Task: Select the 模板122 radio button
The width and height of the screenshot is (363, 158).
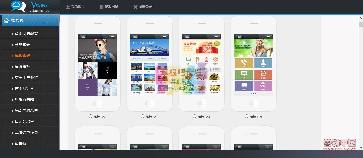Action: coord(91,116)
